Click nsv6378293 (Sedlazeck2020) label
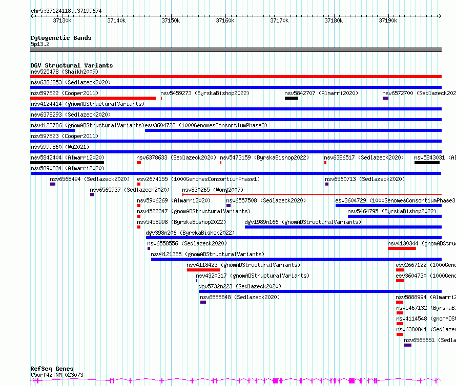Screen dimensions: 456x386 (x=71, y=115)
